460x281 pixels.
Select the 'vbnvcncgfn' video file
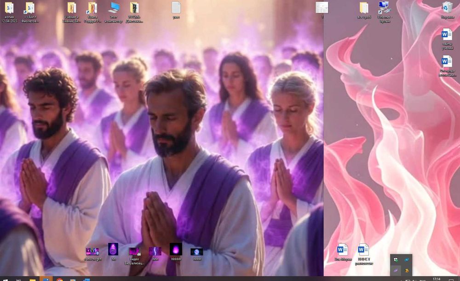(92, 252)
